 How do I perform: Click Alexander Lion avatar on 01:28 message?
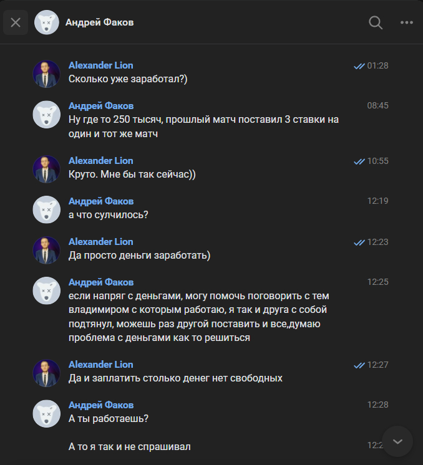point(46,74)
